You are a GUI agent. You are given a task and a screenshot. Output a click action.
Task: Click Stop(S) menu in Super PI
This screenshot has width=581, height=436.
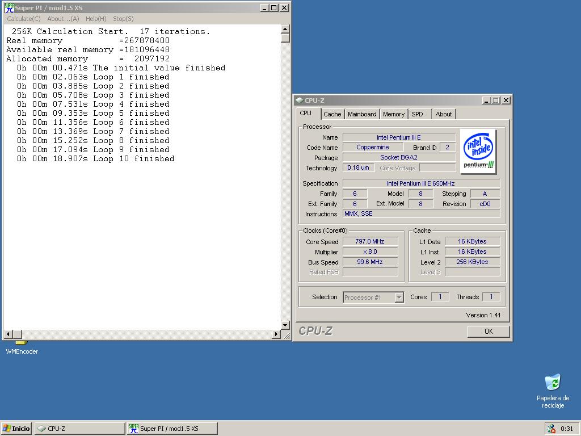click(123, 19)
